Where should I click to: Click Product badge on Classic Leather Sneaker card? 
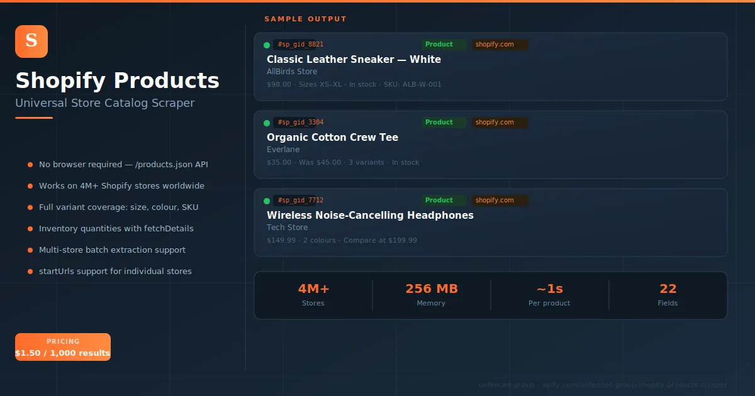coord(444,45)
